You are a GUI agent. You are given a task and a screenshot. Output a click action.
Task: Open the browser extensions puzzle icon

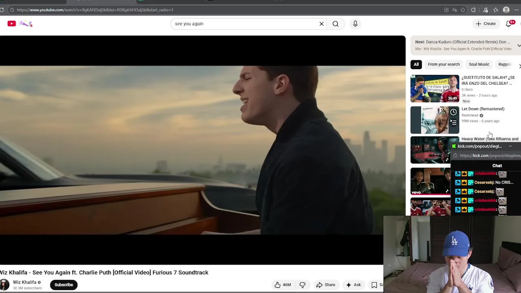coord(473,10)
